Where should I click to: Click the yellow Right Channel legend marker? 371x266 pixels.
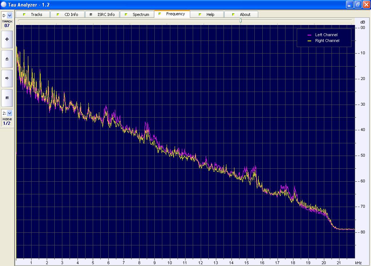(309, 41)
